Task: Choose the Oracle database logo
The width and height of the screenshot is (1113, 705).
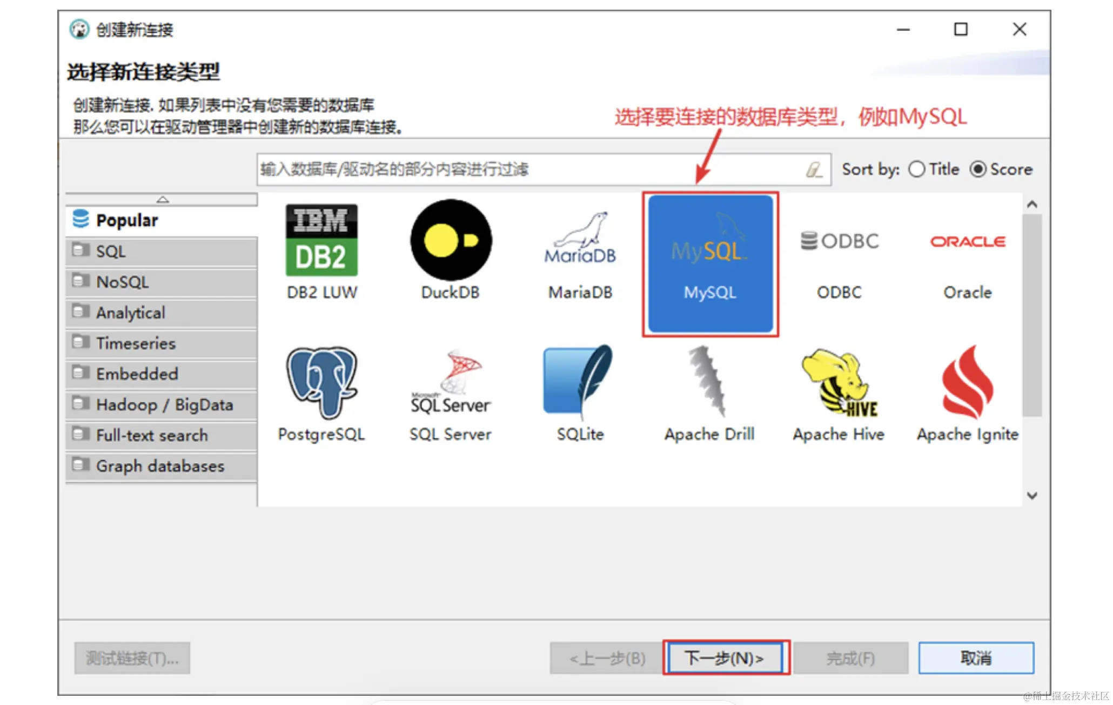Action: coord(968,241)
